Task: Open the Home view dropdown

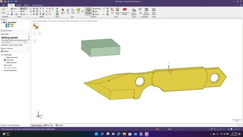Action: tap(18, 9)
